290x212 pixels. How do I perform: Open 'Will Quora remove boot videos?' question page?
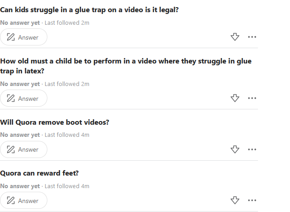[55, 122]
